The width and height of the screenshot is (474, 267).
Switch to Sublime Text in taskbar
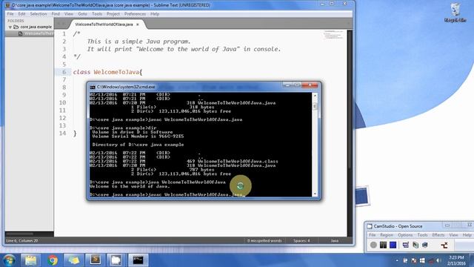click(x=96, y=260)
